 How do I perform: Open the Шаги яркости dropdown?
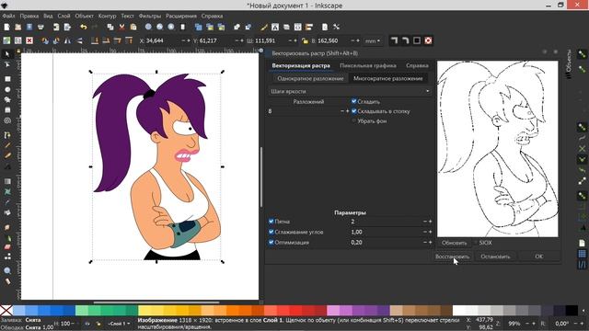[x=350, y=91]
